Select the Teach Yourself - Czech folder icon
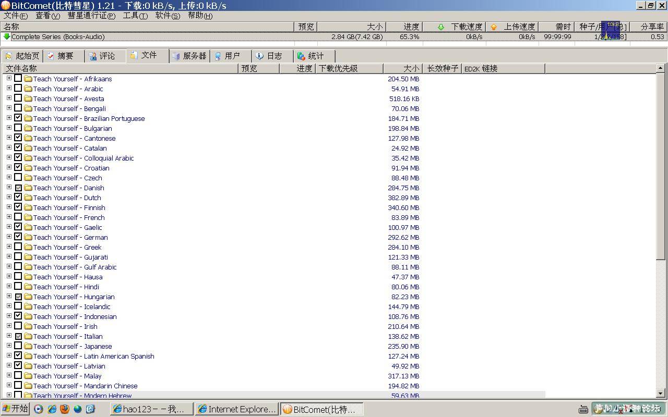This screenshot has width=668, height=417. (x=28, y=178)
